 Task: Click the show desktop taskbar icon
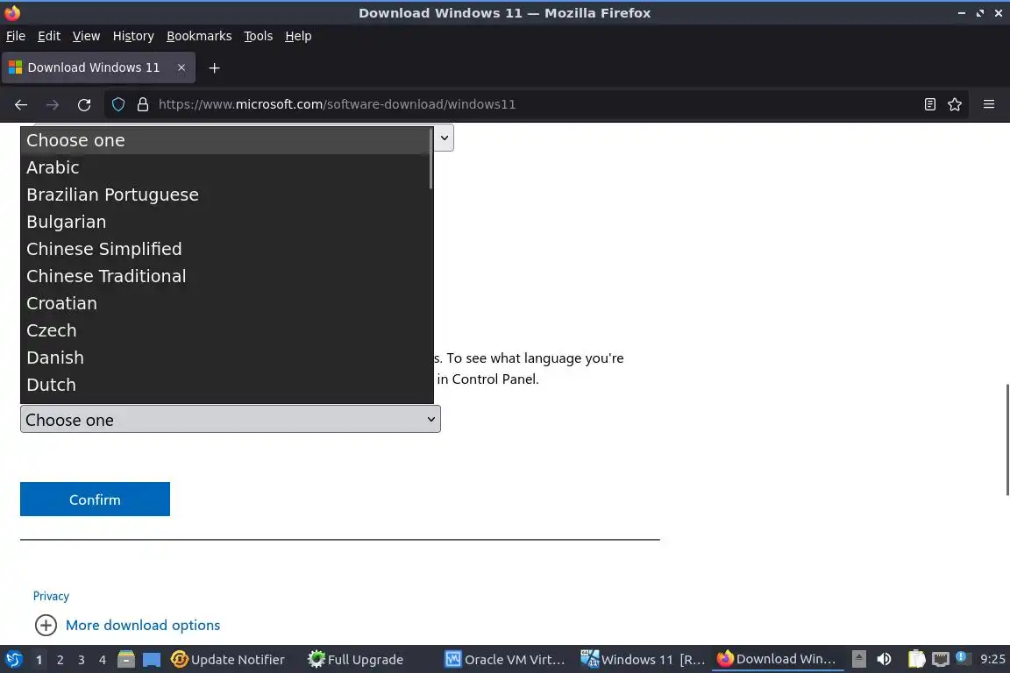[152, 659]
